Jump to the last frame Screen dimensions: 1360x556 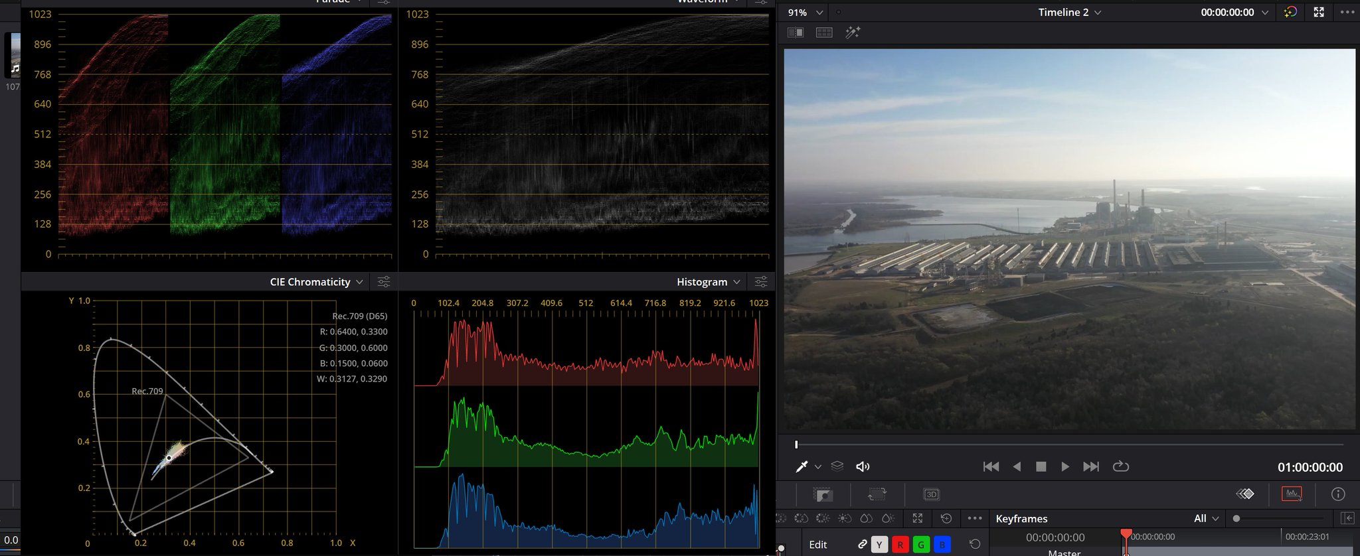coord(1090,466)
